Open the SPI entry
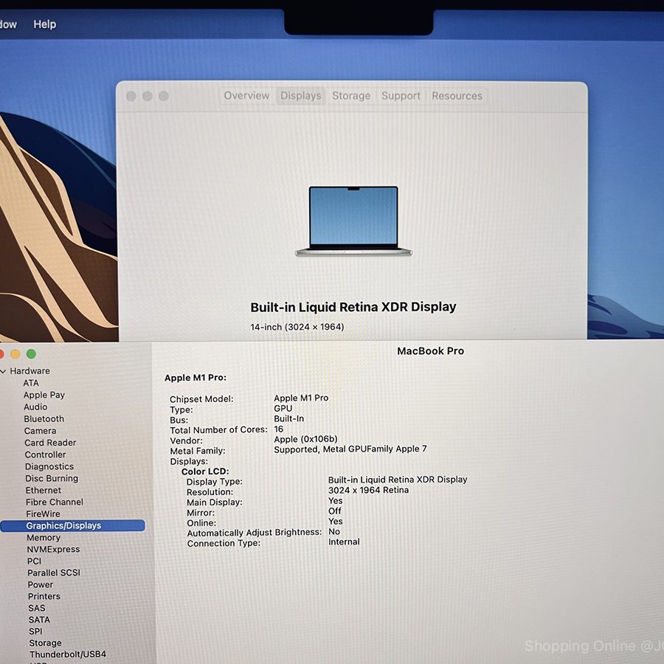This screenshot has width=664, height=664. 35,632
